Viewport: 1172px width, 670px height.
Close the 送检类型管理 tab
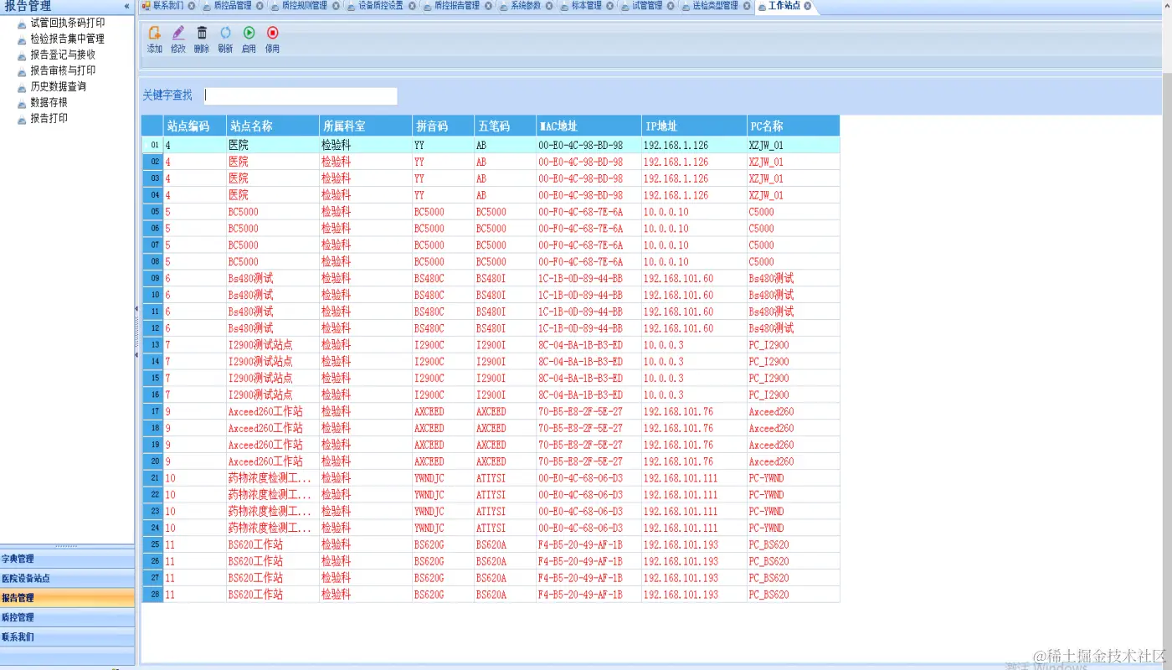point(747,6)
